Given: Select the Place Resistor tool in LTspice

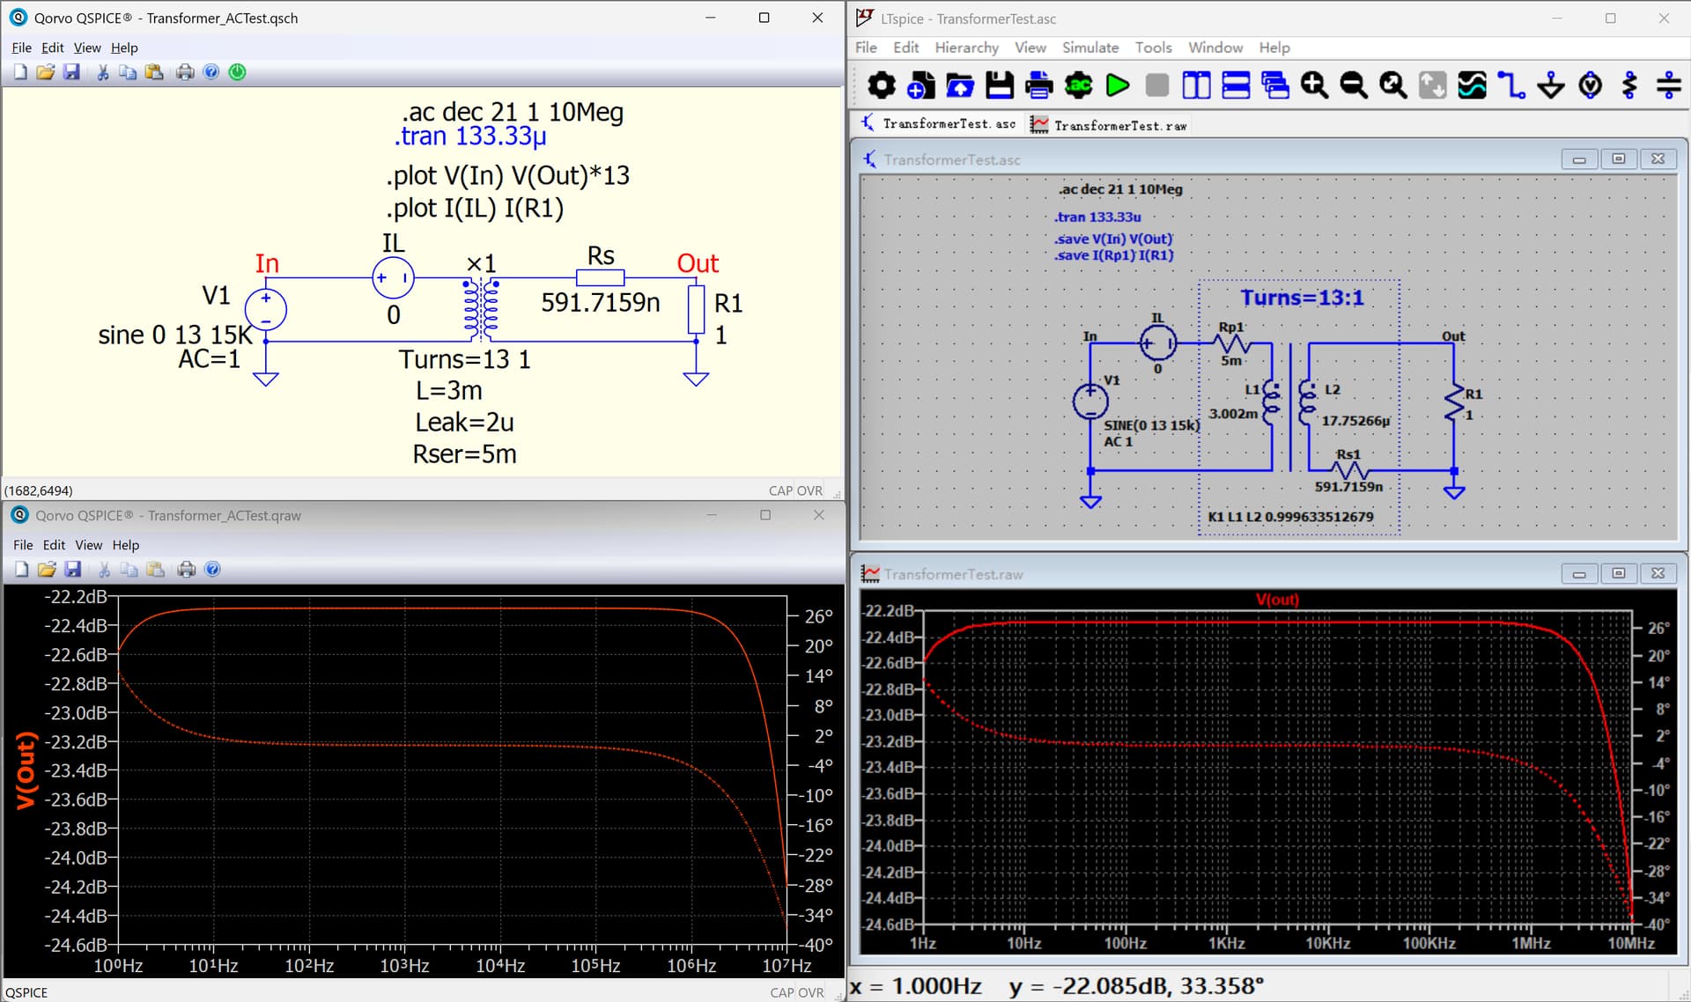Looking at the screenshot, I should click(1629, 85).
